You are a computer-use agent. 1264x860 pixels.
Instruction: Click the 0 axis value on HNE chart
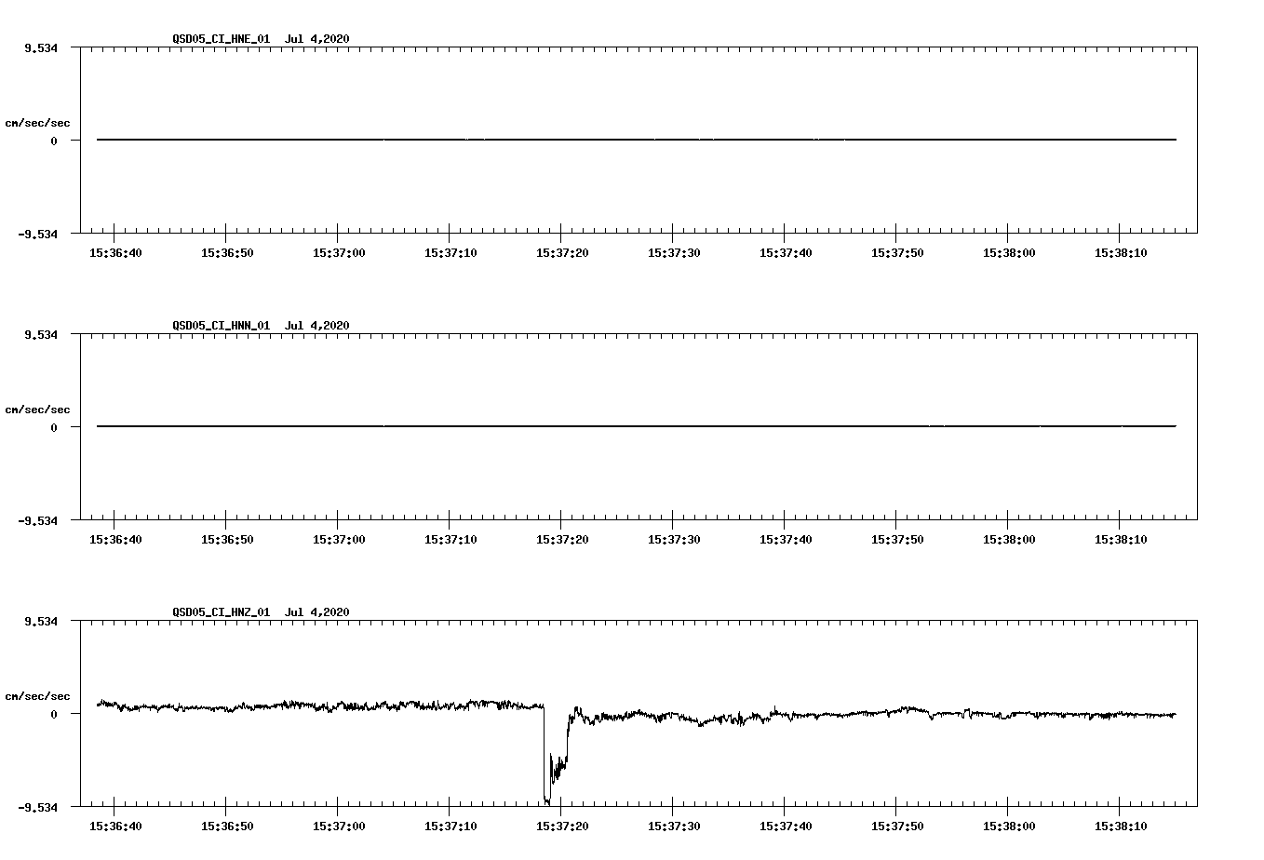(x=54, y=141)
